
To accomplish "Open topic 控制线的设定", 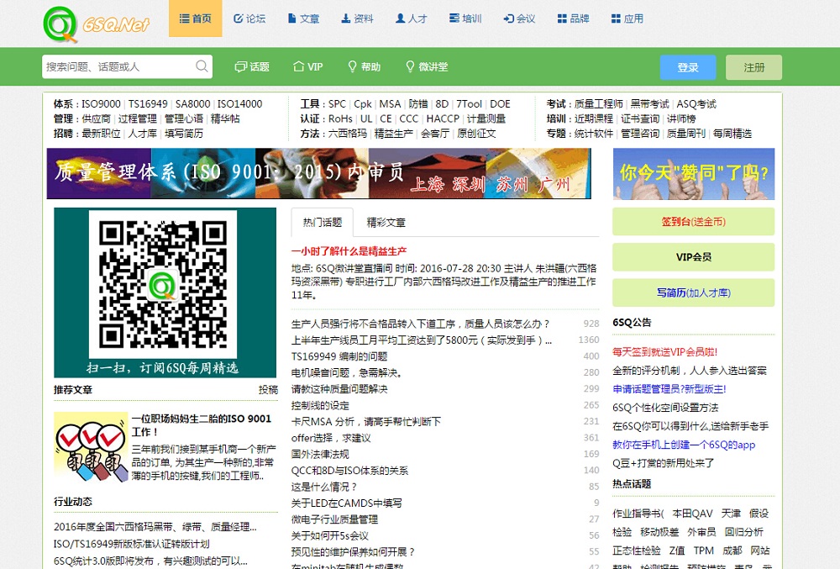I will coord(320,405).
